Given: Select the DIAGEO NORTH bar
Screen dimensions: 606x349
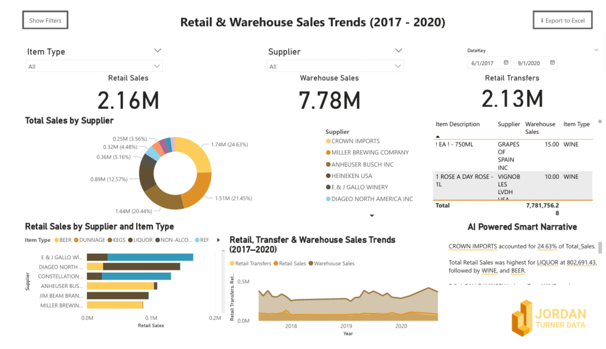Looking at the screenshot, I should 133,267.
